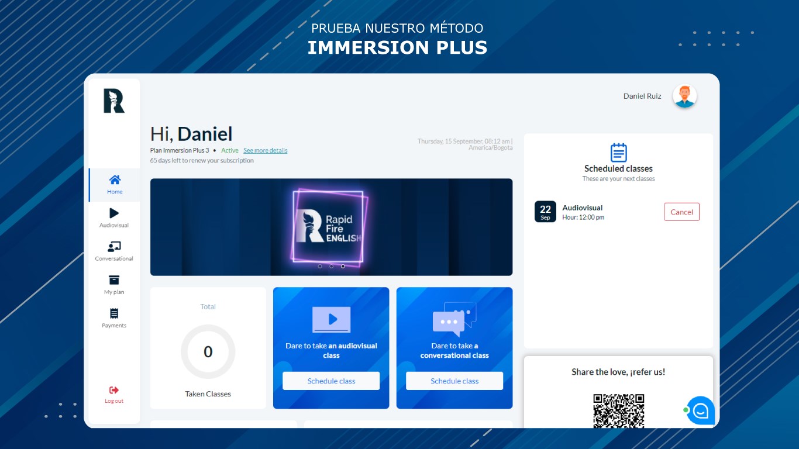Click the Plan Immersion Plus 3 text
Image resolution: width=799 pixels, height=449 pixels.
(180, 150)
